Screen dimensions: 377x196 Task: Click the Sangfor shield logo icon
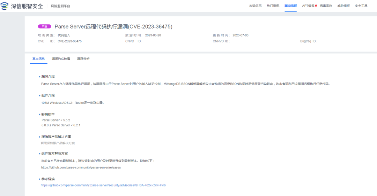pos(4,6)
